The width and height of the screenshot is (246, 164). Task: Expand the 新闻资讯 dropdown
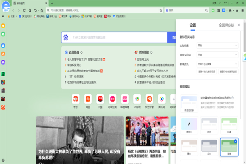click(217, 64)
